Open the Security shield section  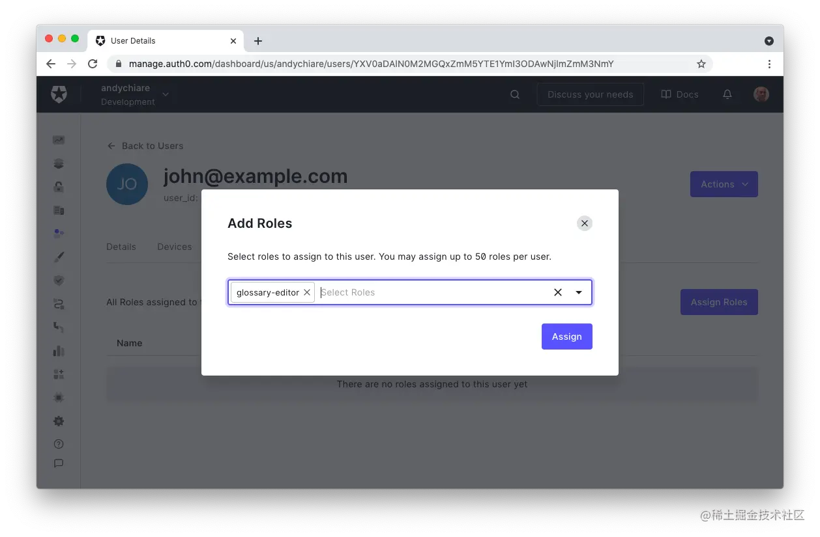click(x=59, y=281)
